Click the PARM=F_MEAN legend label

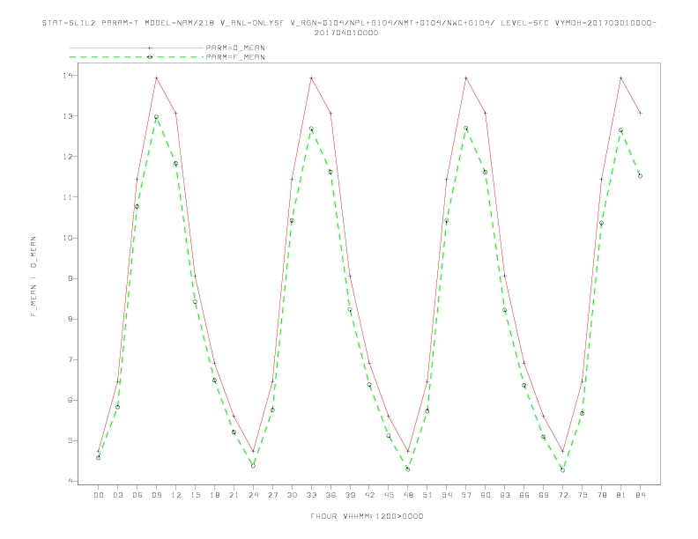(x=235, y=57)
